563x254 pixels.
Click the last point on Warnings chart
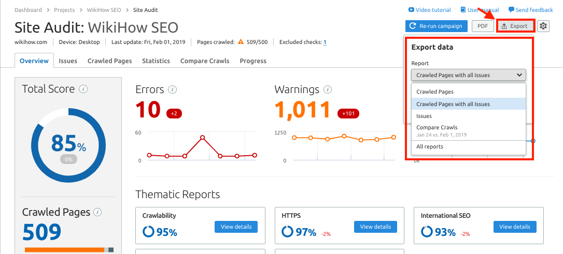394,137
